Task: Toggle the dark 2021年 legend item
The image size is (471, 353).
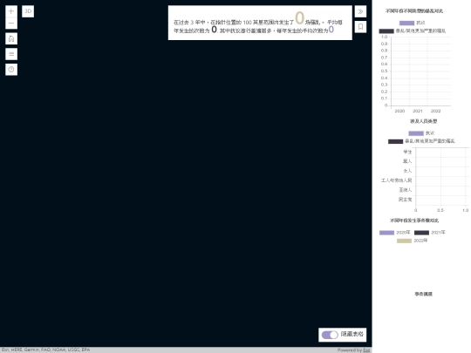Action: click(430, 233)
